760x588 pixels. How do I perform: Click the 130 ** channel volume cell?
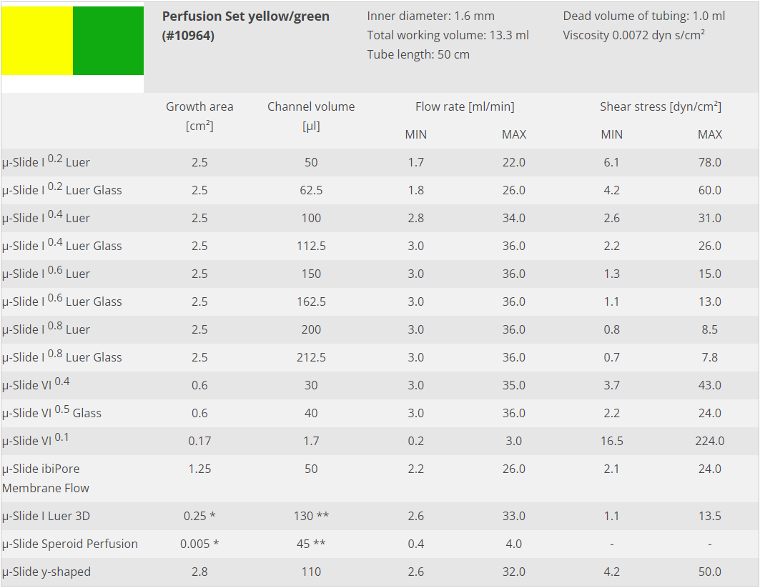pos(311,516)
